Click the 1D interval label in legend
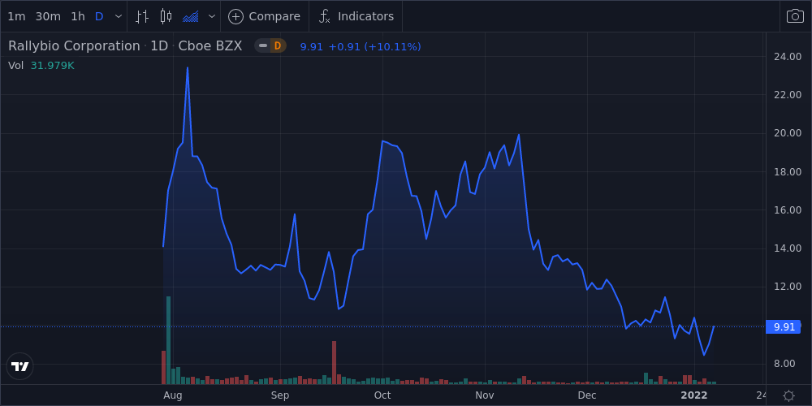This screenshot has width=812, height=406. point(159,46)
